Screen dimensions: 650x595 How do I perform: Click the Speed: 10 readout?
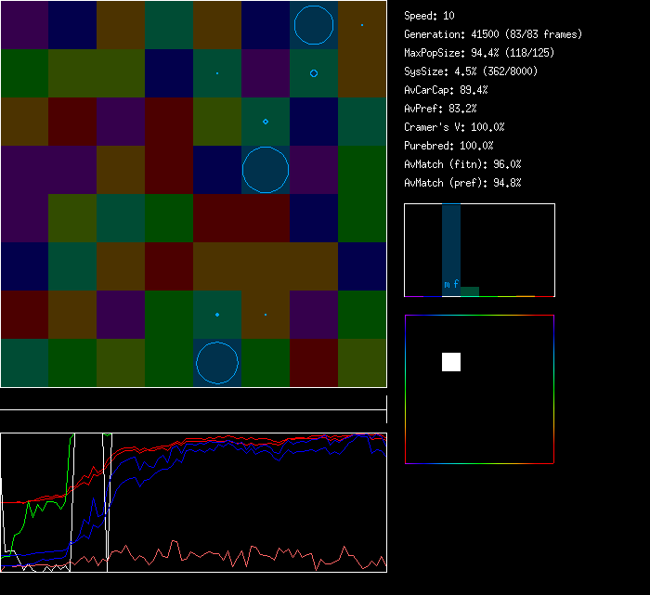point(430,16)
